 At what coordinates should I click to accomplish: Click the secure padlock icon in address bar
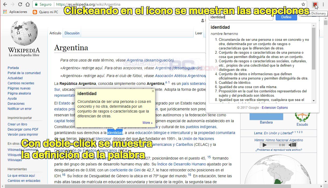(x=37, y=5)
